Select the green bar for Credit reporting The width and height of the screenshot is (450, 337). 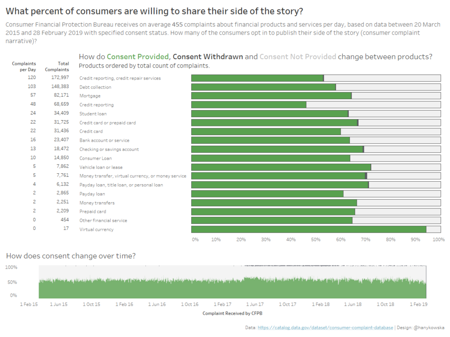point(249,105)
